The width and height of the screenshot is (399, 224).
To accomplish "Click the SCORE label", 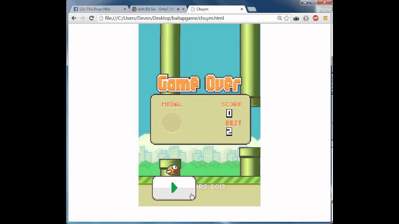I will click(231, 105).
